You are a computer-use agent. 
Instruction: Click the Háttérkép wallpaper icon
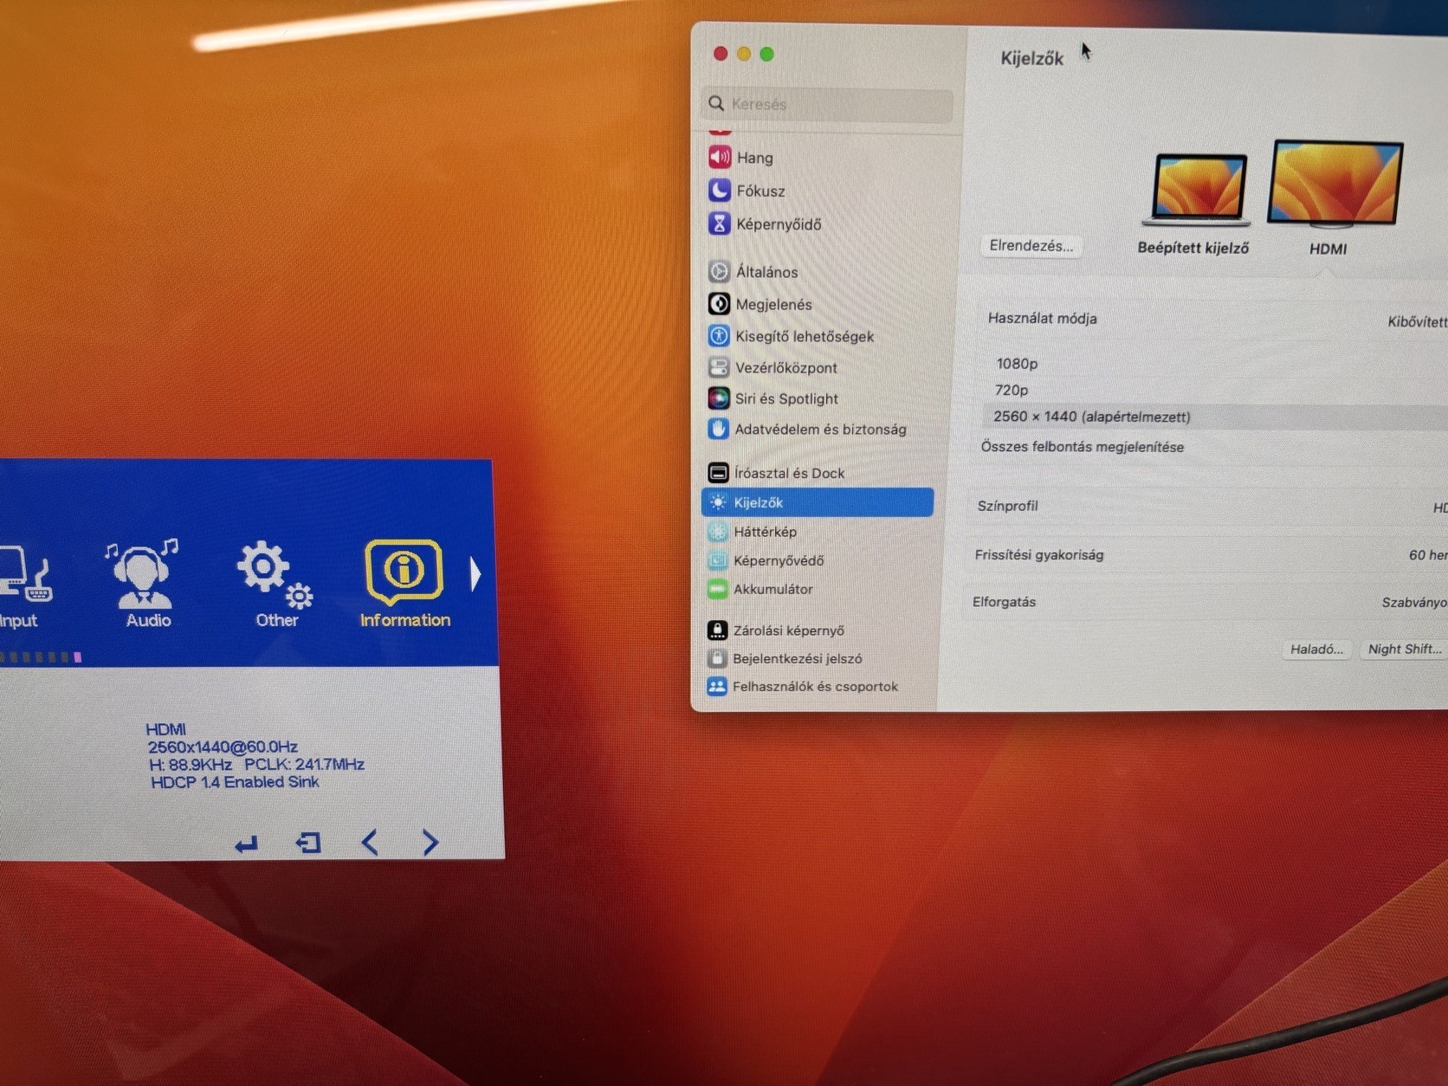(x=717, y=531)
